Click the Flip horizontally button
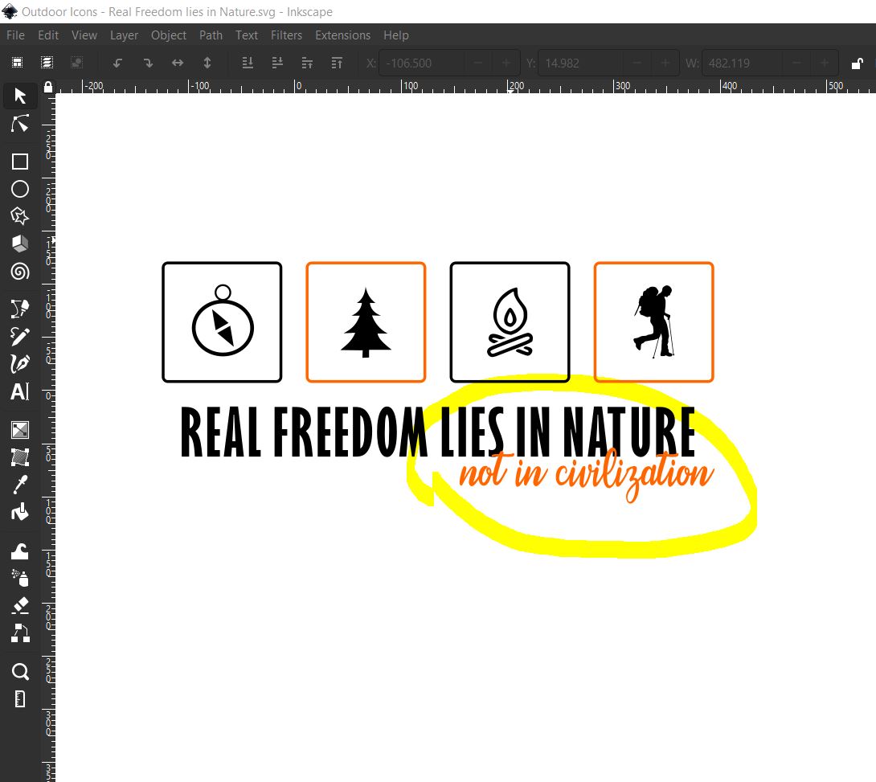 178,63
